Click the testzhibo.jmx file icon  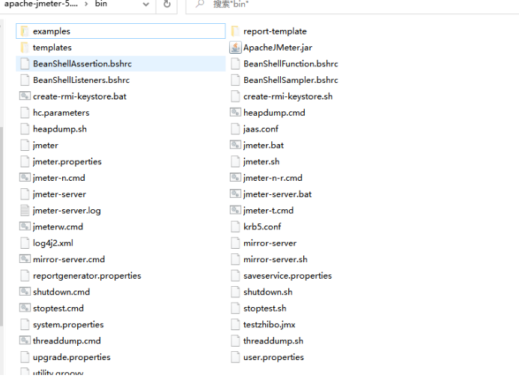(235, 324)
